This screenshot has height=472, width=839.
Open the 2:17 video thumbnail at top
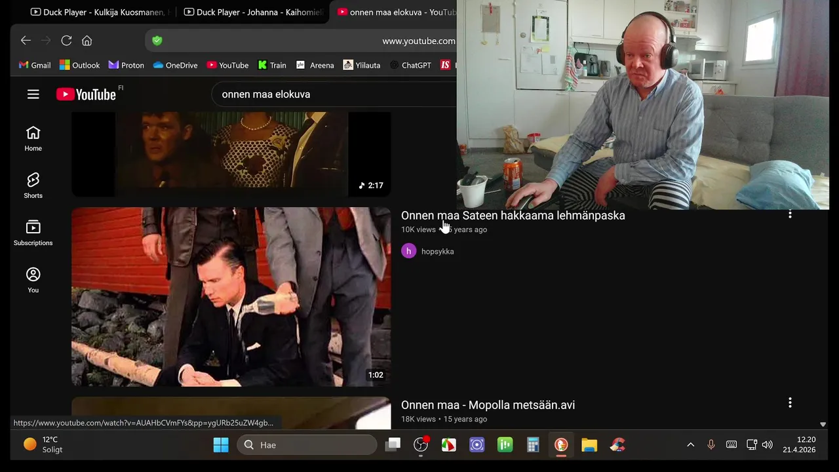231,154
